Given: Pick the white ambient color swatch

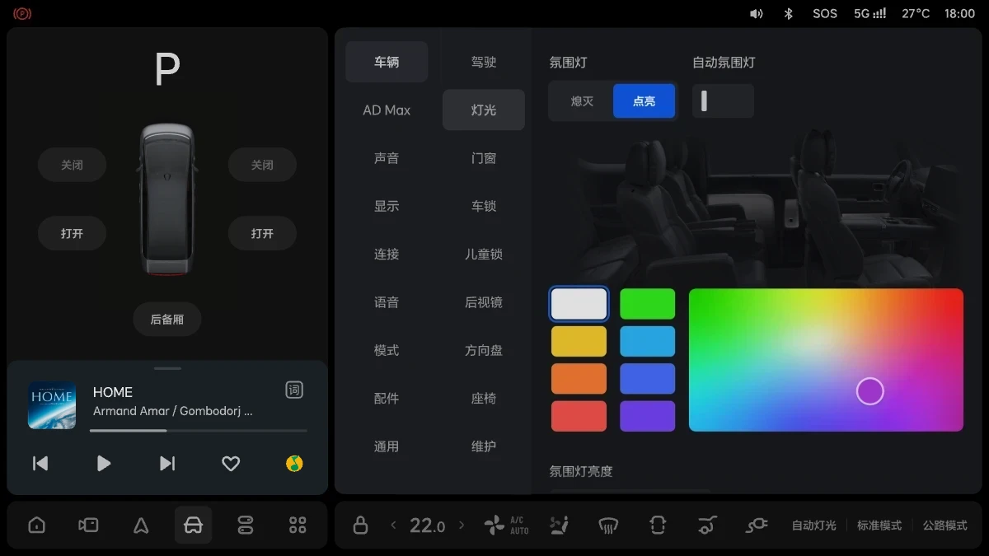Looking at the screenshot, I should point(579,304).
